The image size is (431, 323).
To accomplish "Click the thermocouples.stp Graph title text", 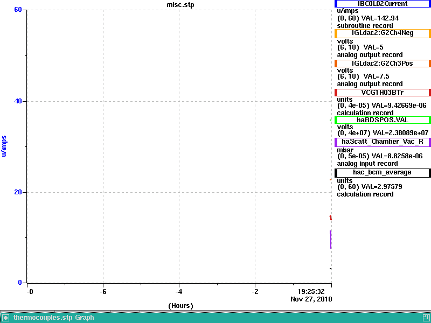I will coord(53,318).
